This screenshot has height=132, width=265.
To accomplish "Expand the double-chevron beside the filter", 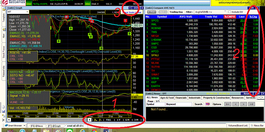I will coord(225,12).
